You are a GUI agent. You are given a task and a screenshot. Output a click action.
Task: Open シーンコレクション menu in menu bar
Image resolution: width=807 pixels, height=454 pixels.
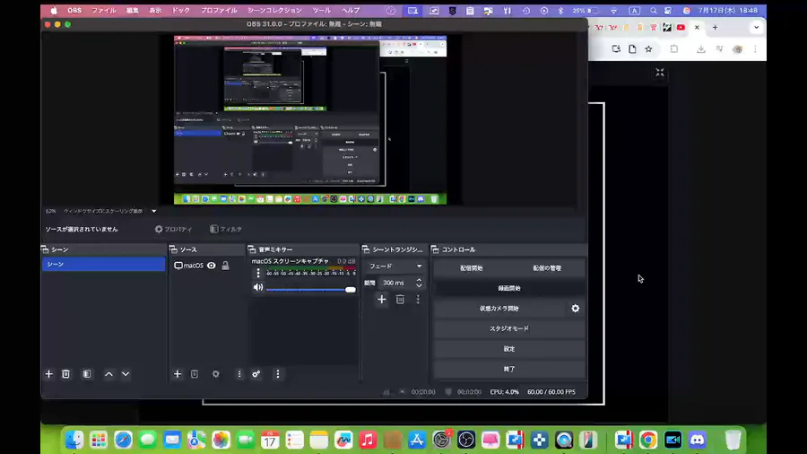[274, 10]
